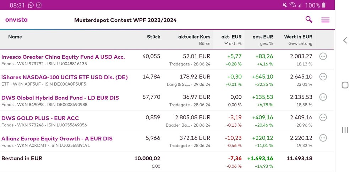The image size is (355, 172).
Task: Toggle sort arrow on akt. % column
Action: (x=226, y=44)
